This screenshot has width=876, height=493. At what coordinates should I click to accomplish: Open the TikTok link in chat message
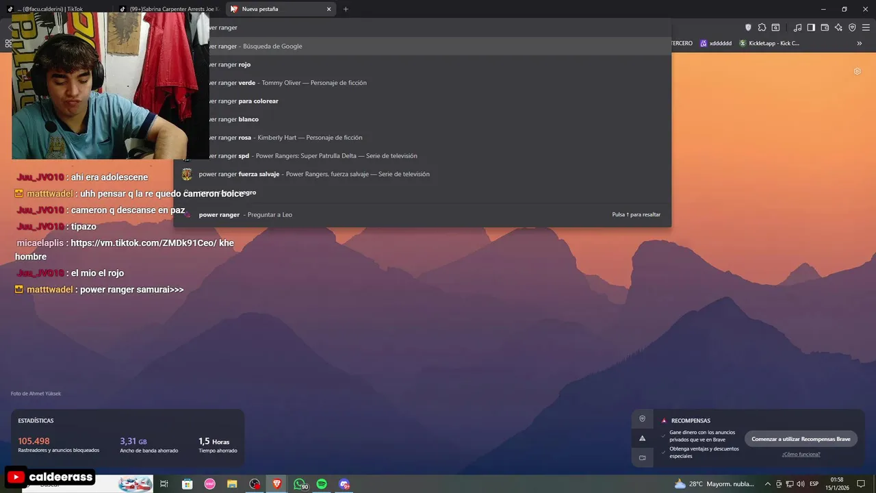coord(144,243)
